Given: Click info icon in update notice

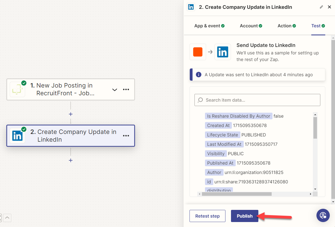Looking at the screenshot, I should click(x=198, y=75).
